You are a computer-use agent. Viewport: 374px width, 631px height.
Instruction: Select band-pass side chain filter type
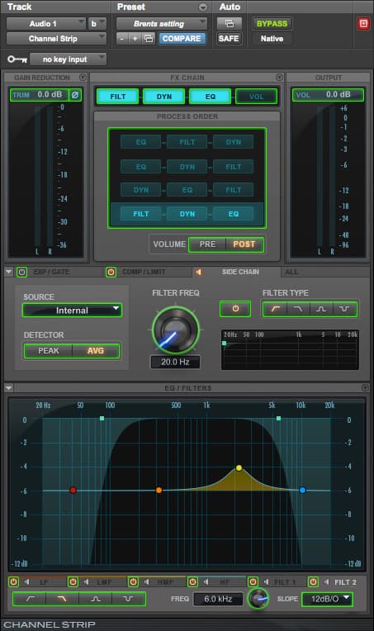coord(321,309)
